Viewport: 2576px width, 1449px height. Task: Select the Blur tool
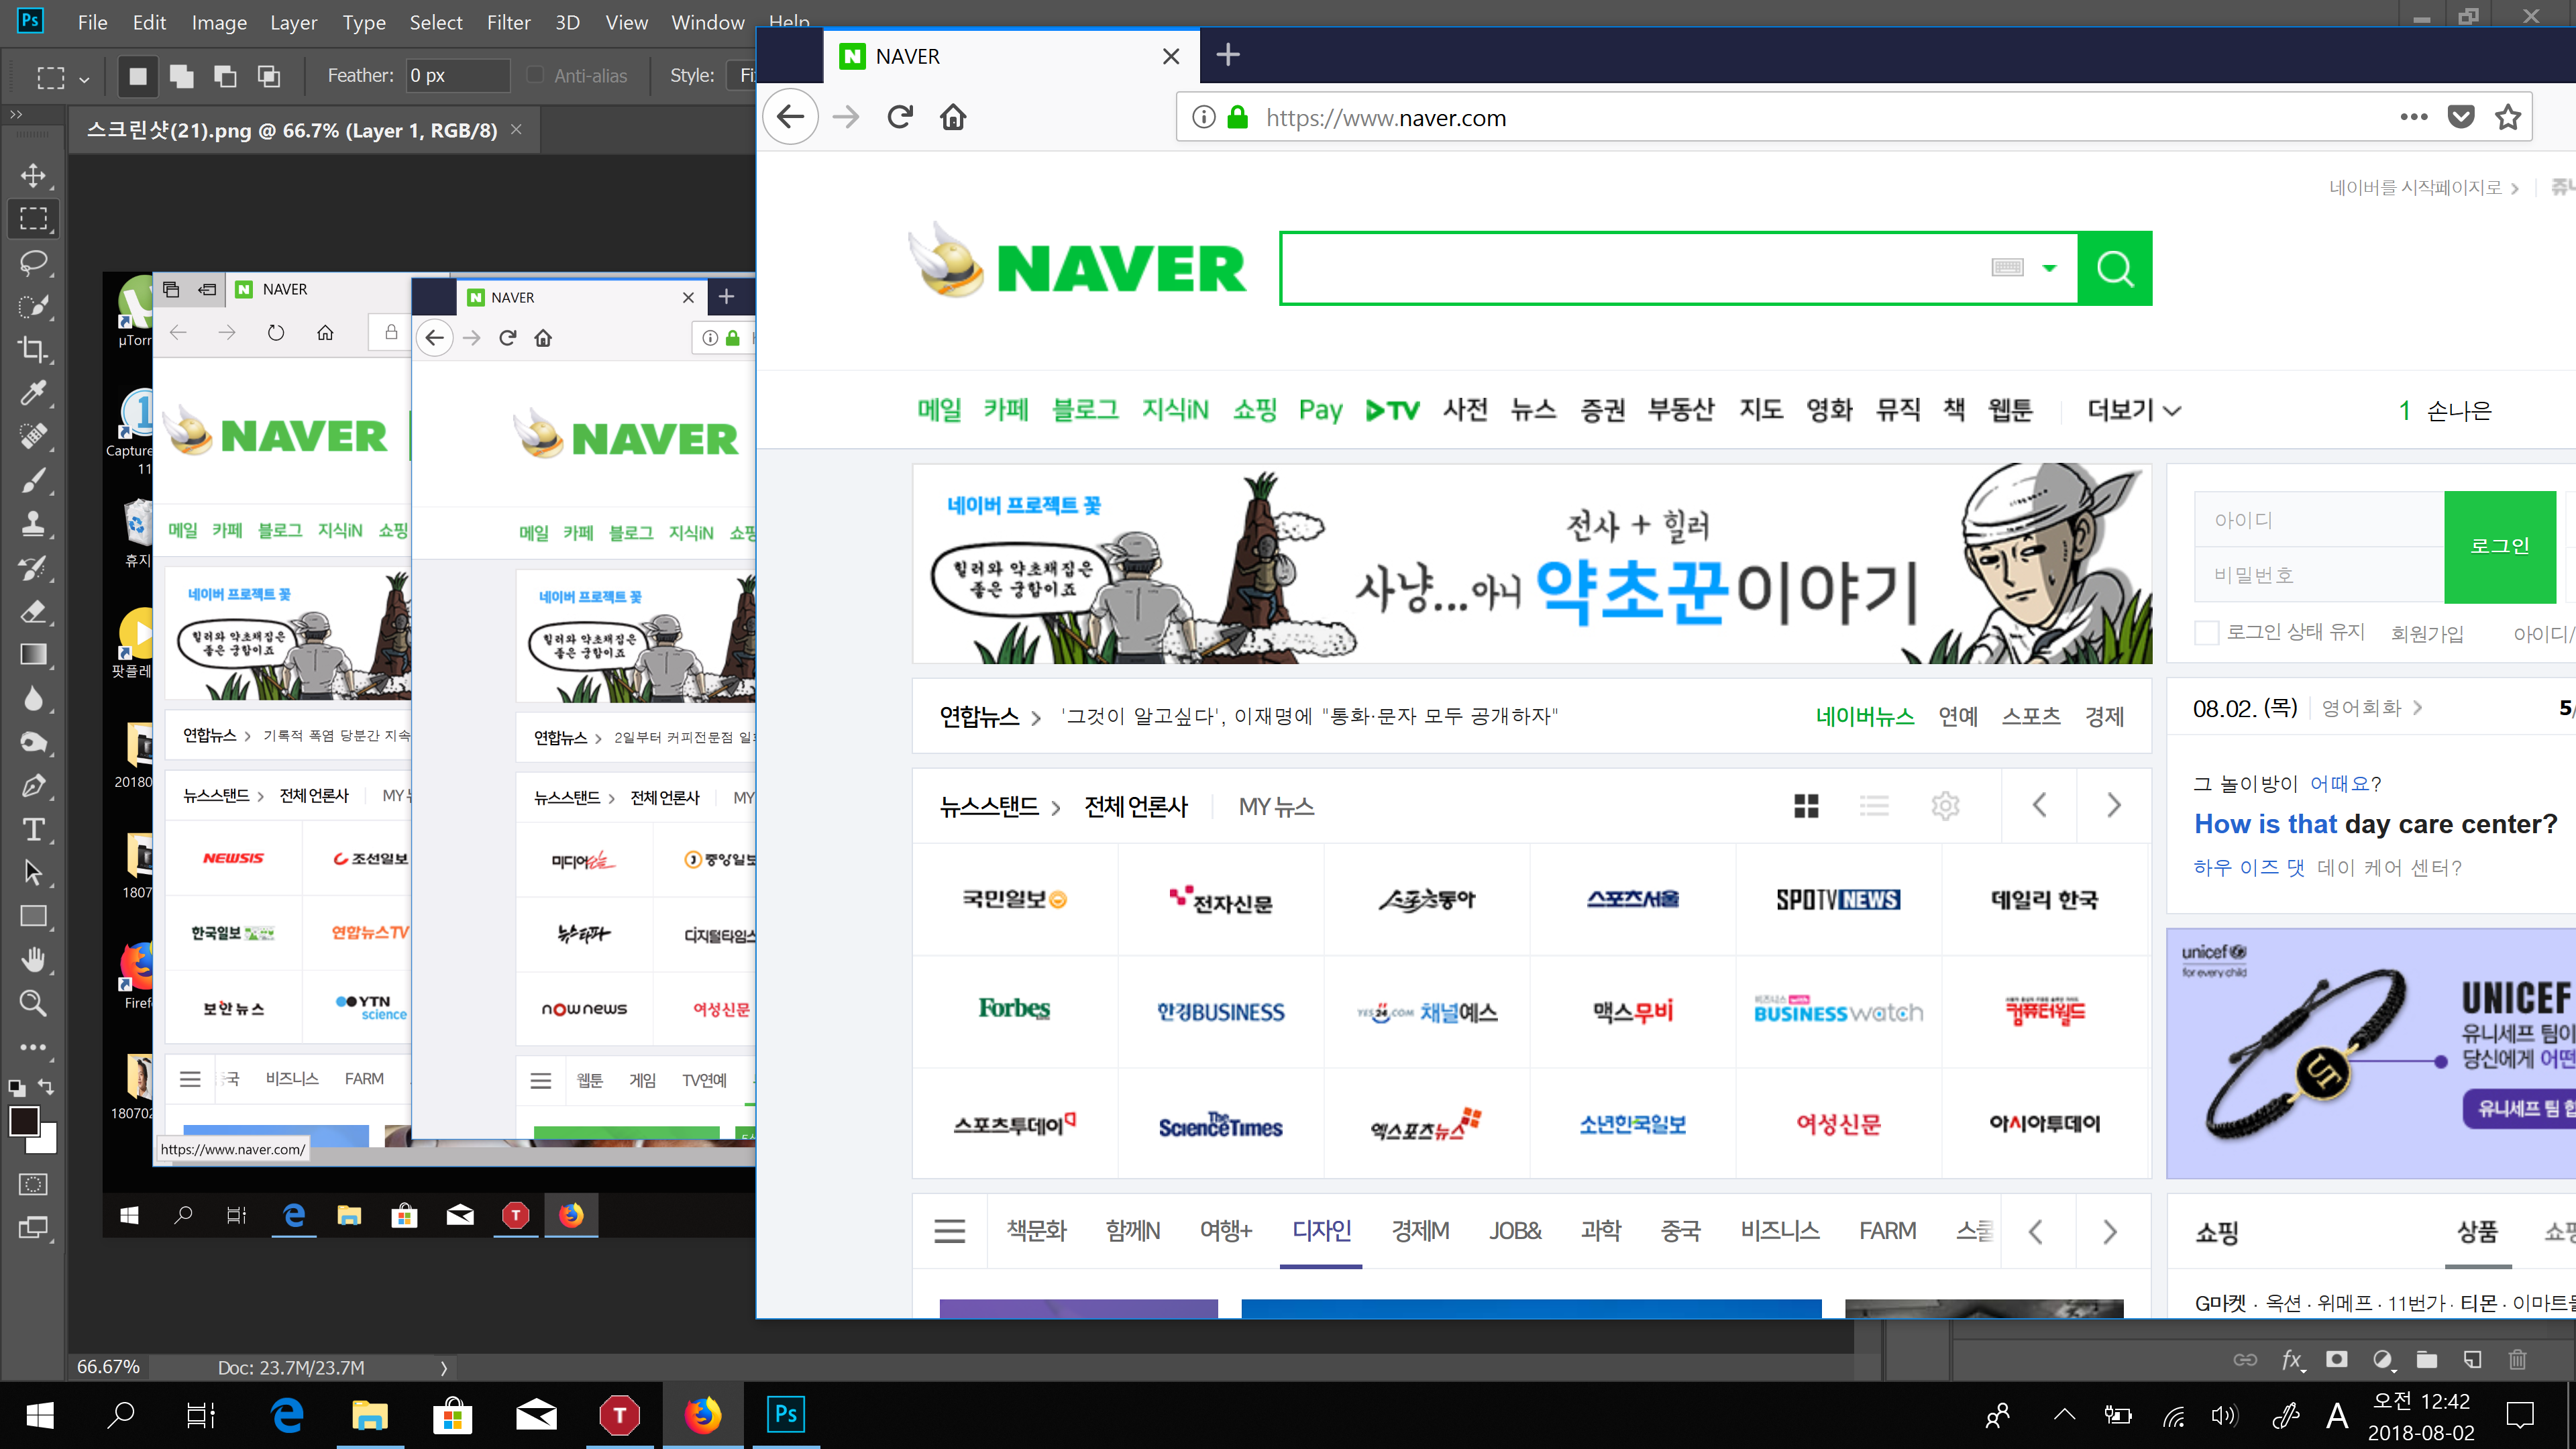(33, 698)
